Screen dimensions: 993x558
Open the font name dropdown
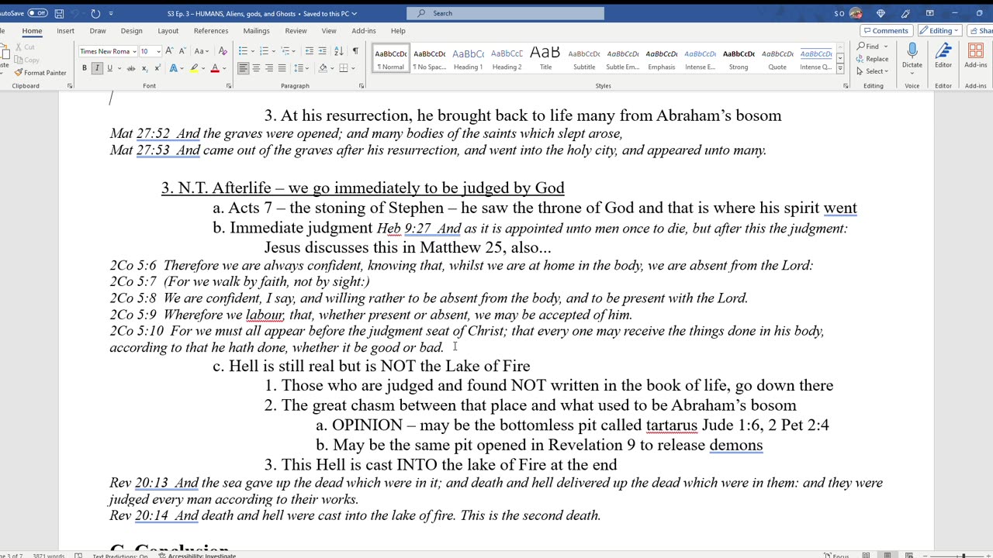coord(134,51)
